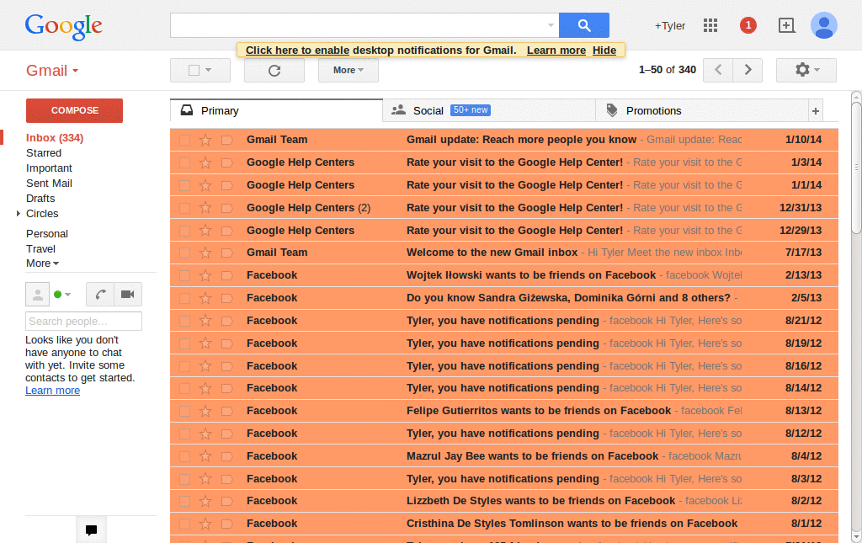862x543 pixels.
Task: Open Inbox (334) in sidebar
Action: [55, 138]
